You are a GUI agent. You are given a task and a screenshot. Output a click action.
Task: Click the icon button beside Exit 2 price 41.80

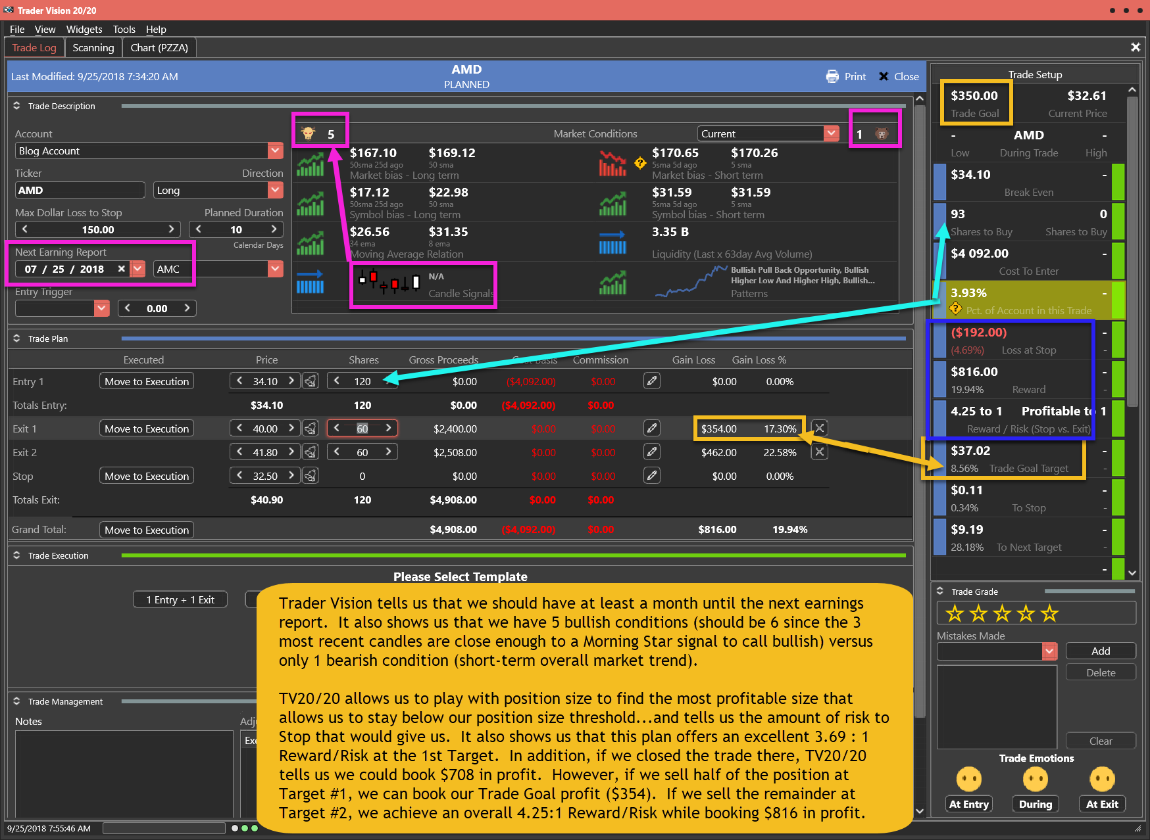coord(311,452)
